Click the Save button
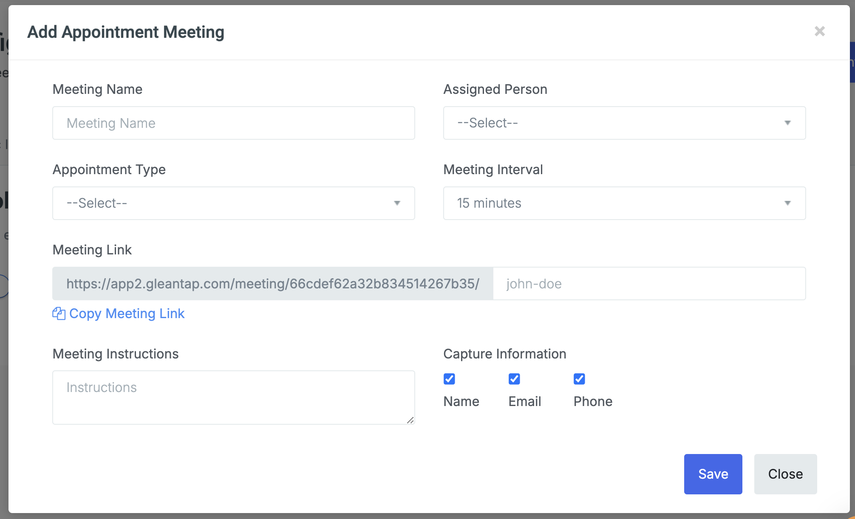 [713, 474]
